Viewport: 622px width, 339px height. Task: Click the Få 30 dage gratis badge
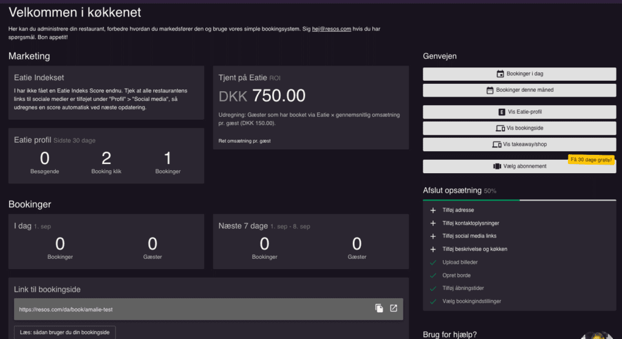(591, 160)
